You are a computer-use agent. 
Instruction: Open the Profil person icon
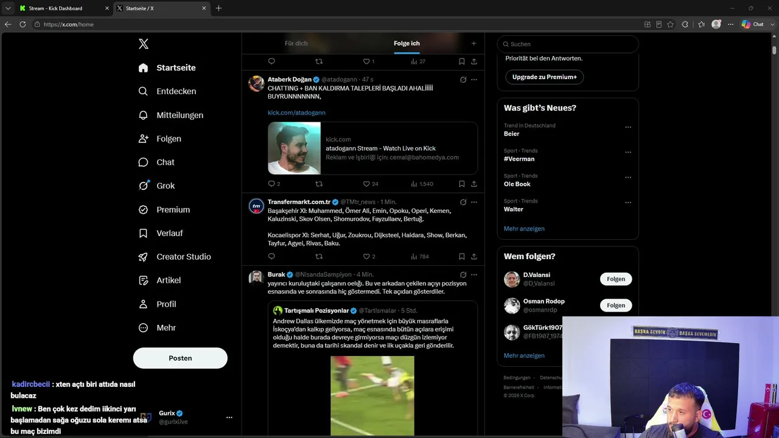[143, 304]
